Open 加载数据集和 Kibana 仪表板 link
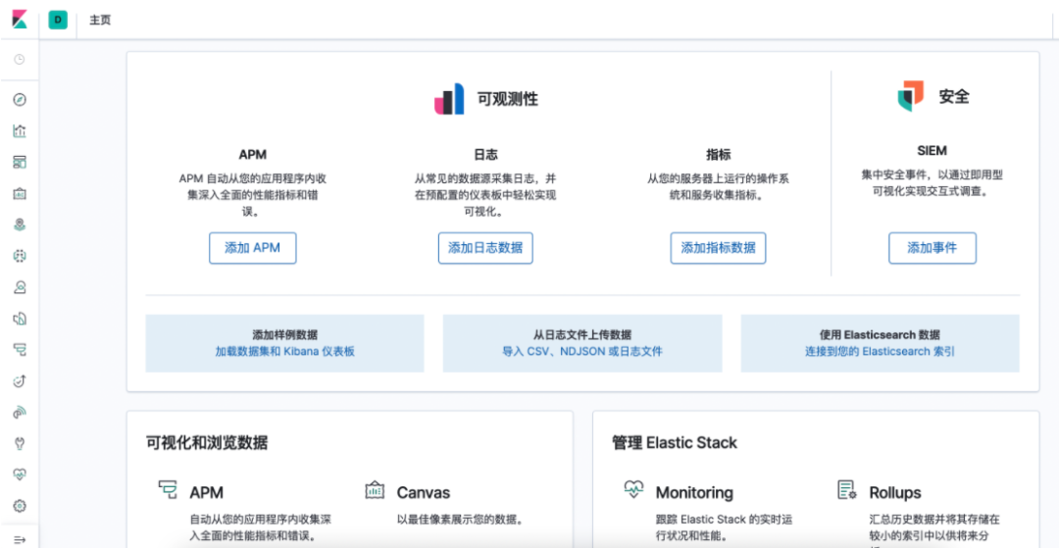 (285, 352)
